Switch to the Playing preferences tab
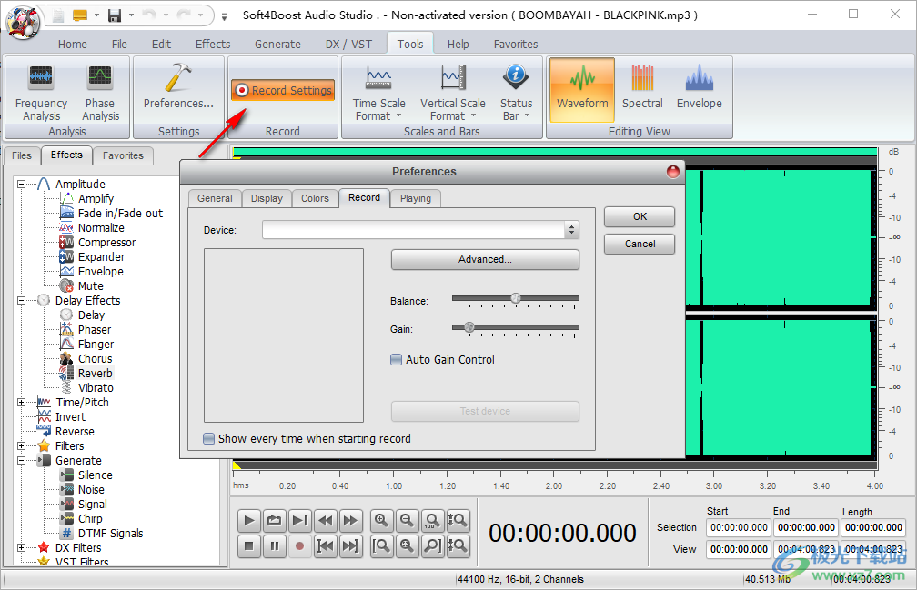Screen dimensions: 917x590 tap(416, 198)
